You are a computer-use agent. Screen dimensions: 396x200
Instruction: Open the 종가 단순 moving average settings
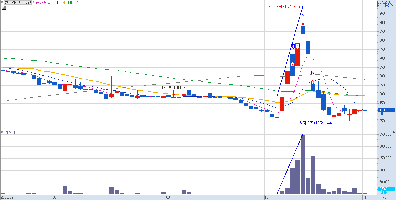click(44, 2)
